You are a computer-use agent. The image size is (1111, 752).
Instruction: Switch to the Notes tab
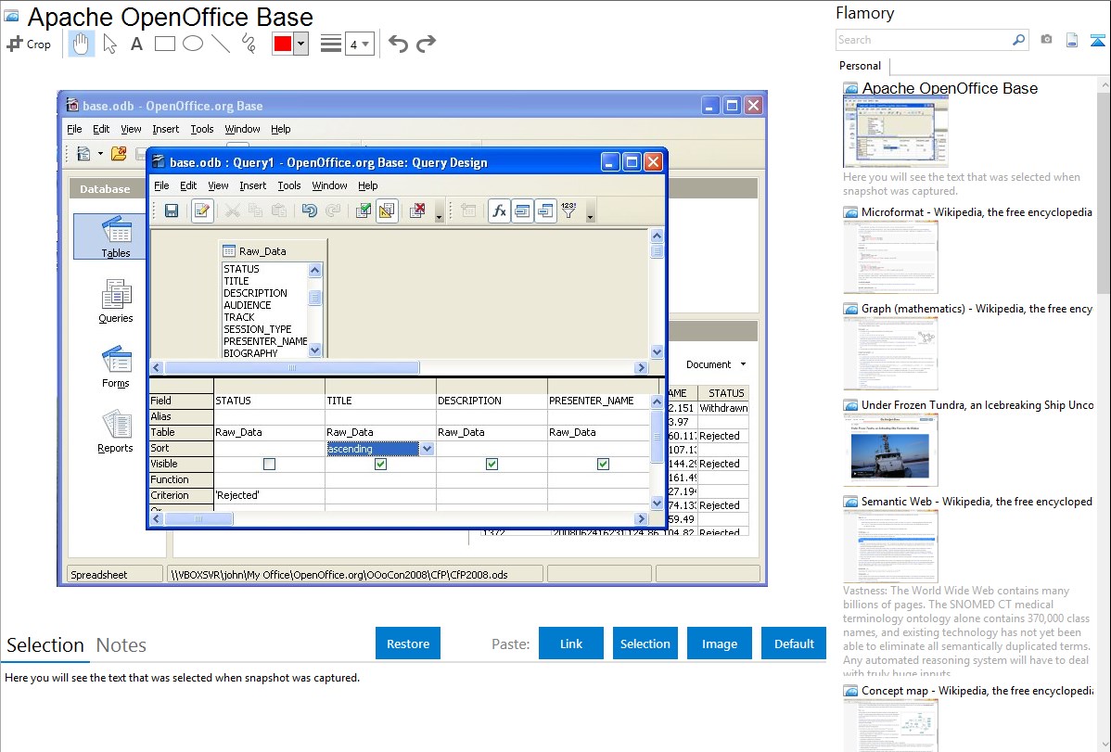tap(121, 645)
